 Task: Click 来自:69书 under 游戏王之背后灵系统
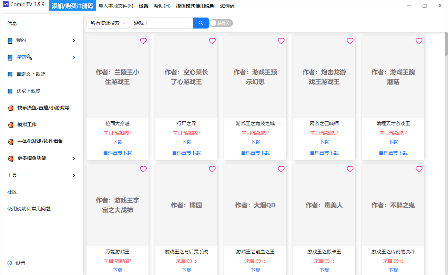coord(186,261)
